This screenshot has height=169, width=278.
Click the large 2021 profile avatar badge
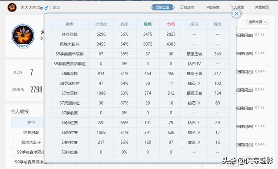coord(23,36)
